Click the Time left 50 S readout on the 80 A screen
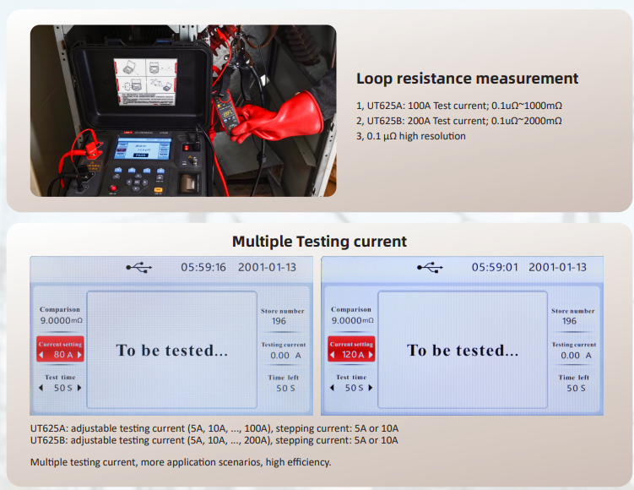 (284, 388)
